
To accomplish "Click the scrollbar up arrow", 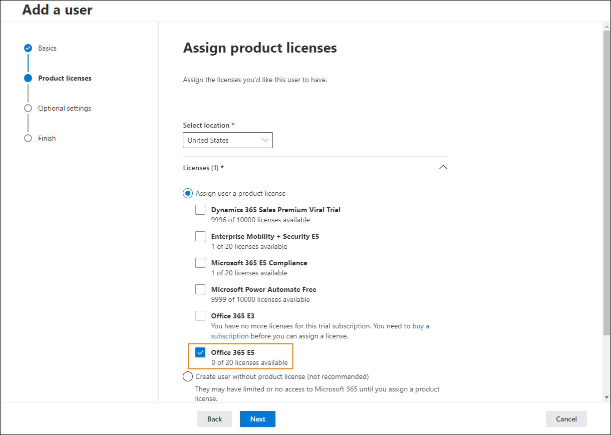I will [x=607, y=26].
